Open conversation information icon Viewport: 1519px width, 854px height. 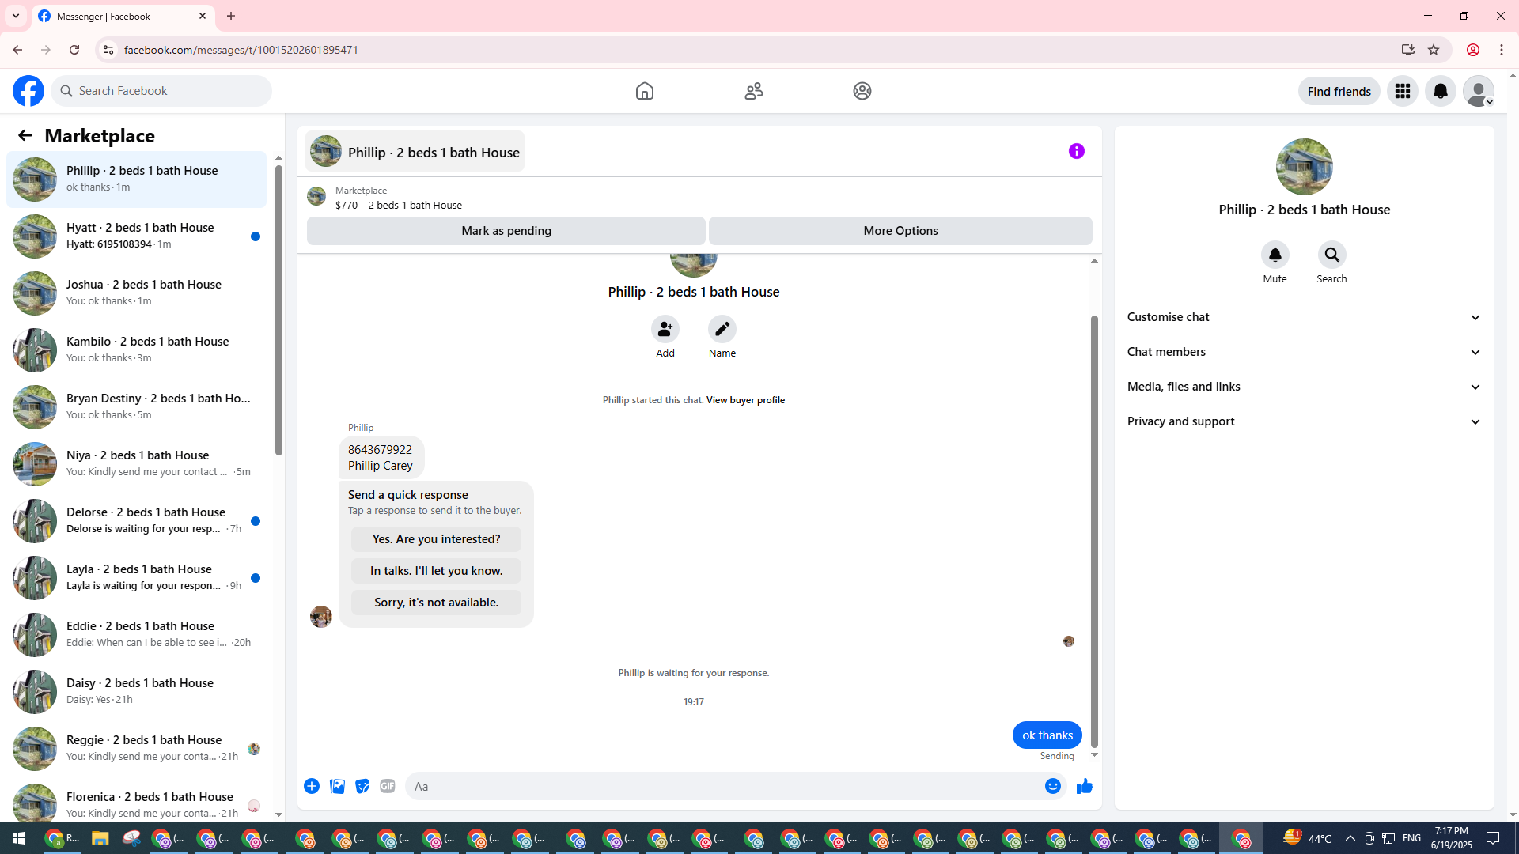point(1077,151)
